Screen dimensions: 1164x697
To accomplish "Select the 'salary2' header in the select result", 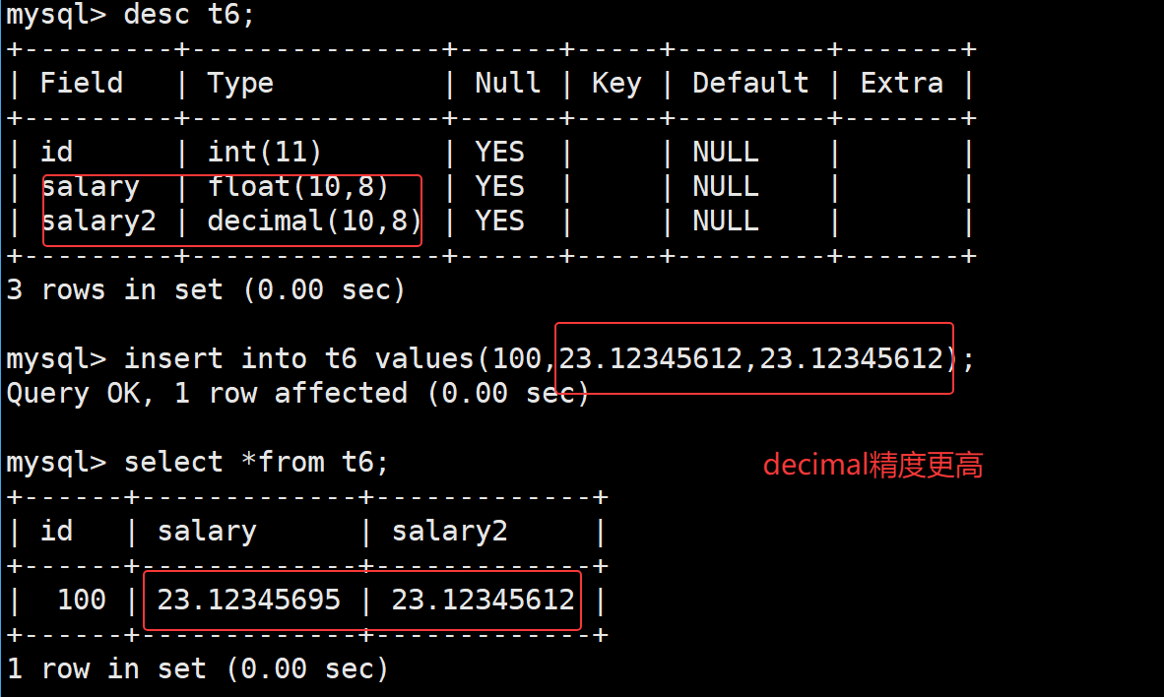I will pyautogui.click(x=449, y=533).
